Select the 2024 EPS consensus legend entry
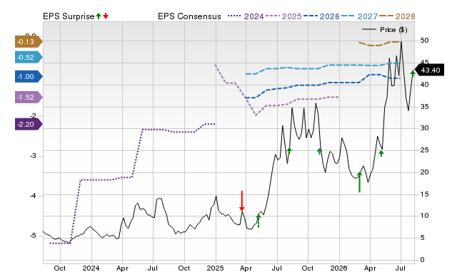This screenshot has height=272, width=457. coord(246,16)
